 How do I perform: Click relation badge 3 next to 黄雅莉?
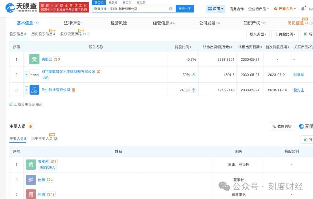pos(53,162)
